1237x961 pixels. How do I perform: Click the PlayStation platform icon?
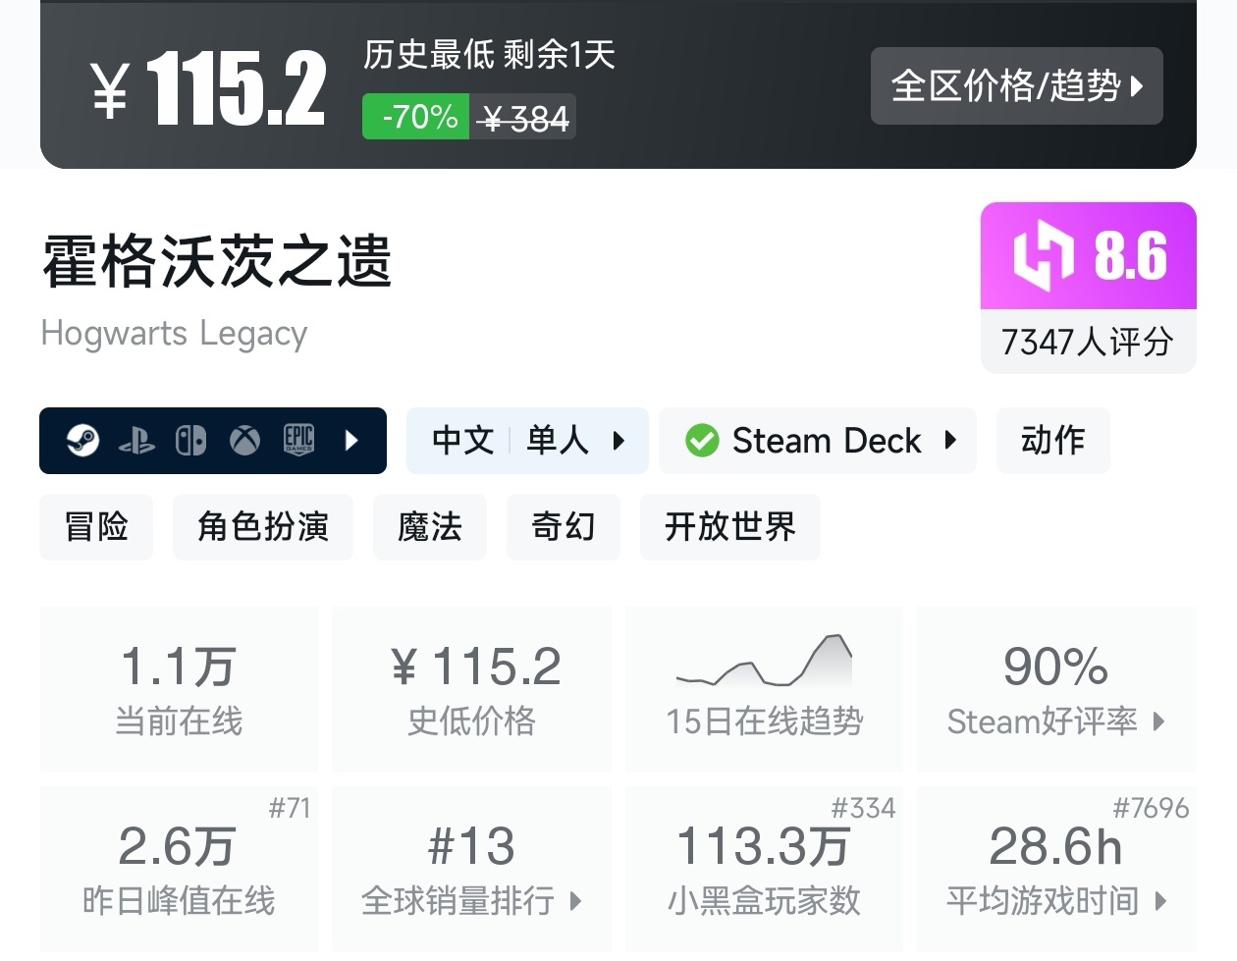tap(136, 441)
